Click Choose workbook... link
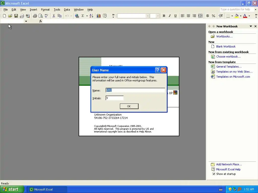 pyautogui.click(x=228, y=57)
